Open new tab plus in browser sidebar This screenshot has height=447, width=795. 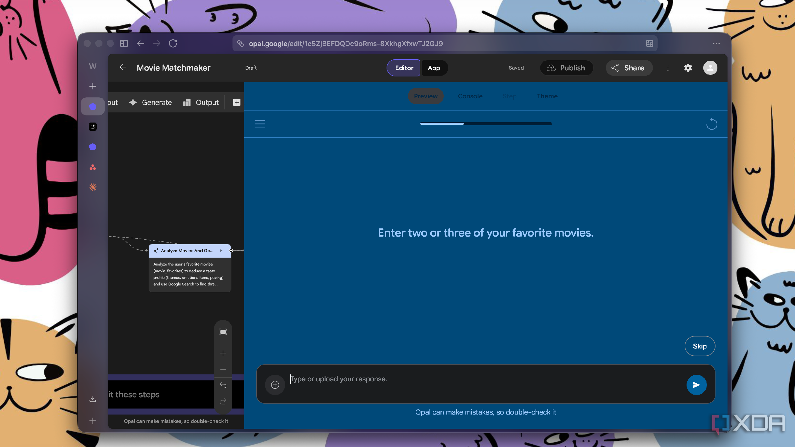point(93,86)
